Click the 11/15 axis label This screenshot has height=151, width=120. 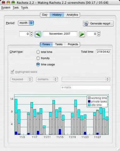pyautogui.click(x=60, y=137)
